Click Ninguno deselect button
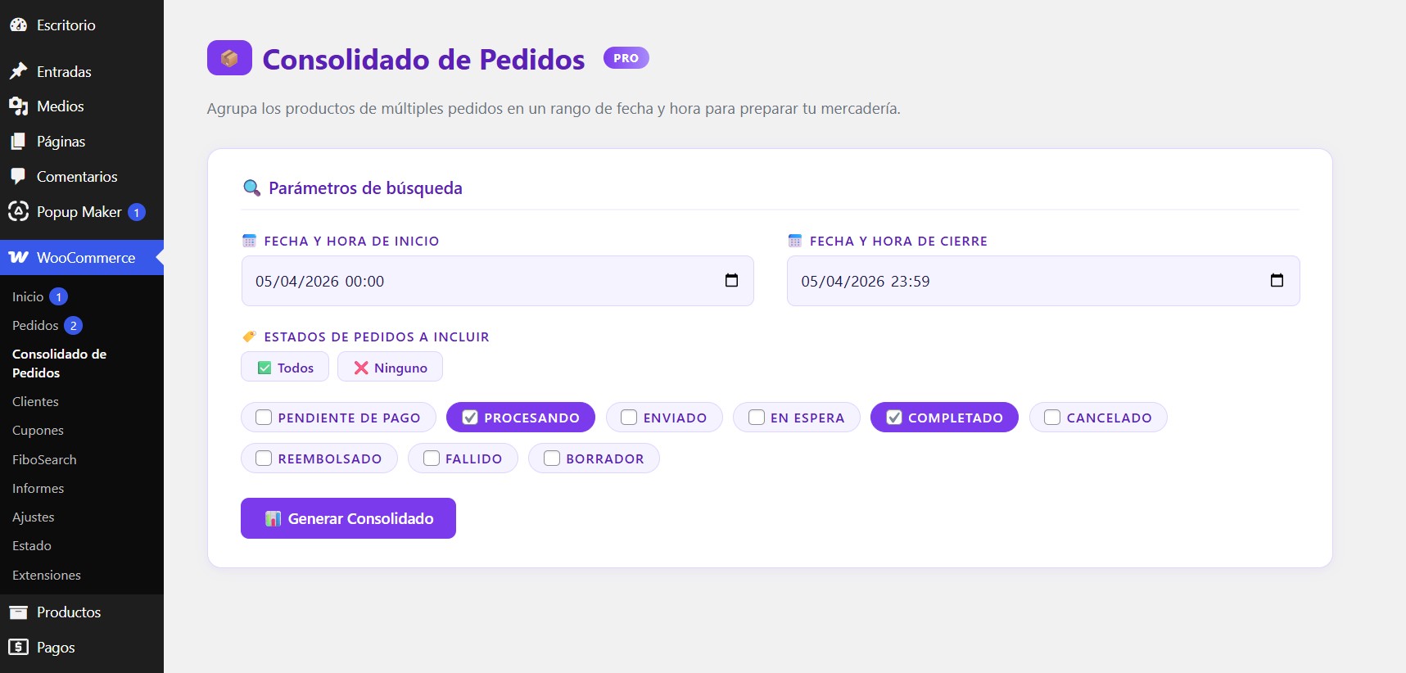The width and height of the screenshot is (1406, 673). point(390,367)
